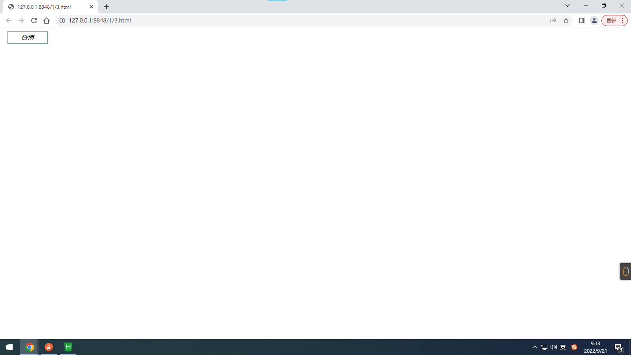
Task: View site information icon in address bar
Action: 62,21
